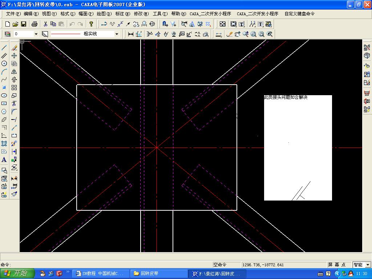Viewport: 372px width, 279px height.
Task: Click the coordinates display in status bar
Action: click(283, 264)
